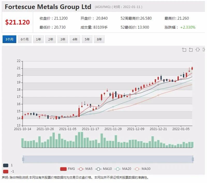Show the 5年 price history

click(x=87, y=39)
